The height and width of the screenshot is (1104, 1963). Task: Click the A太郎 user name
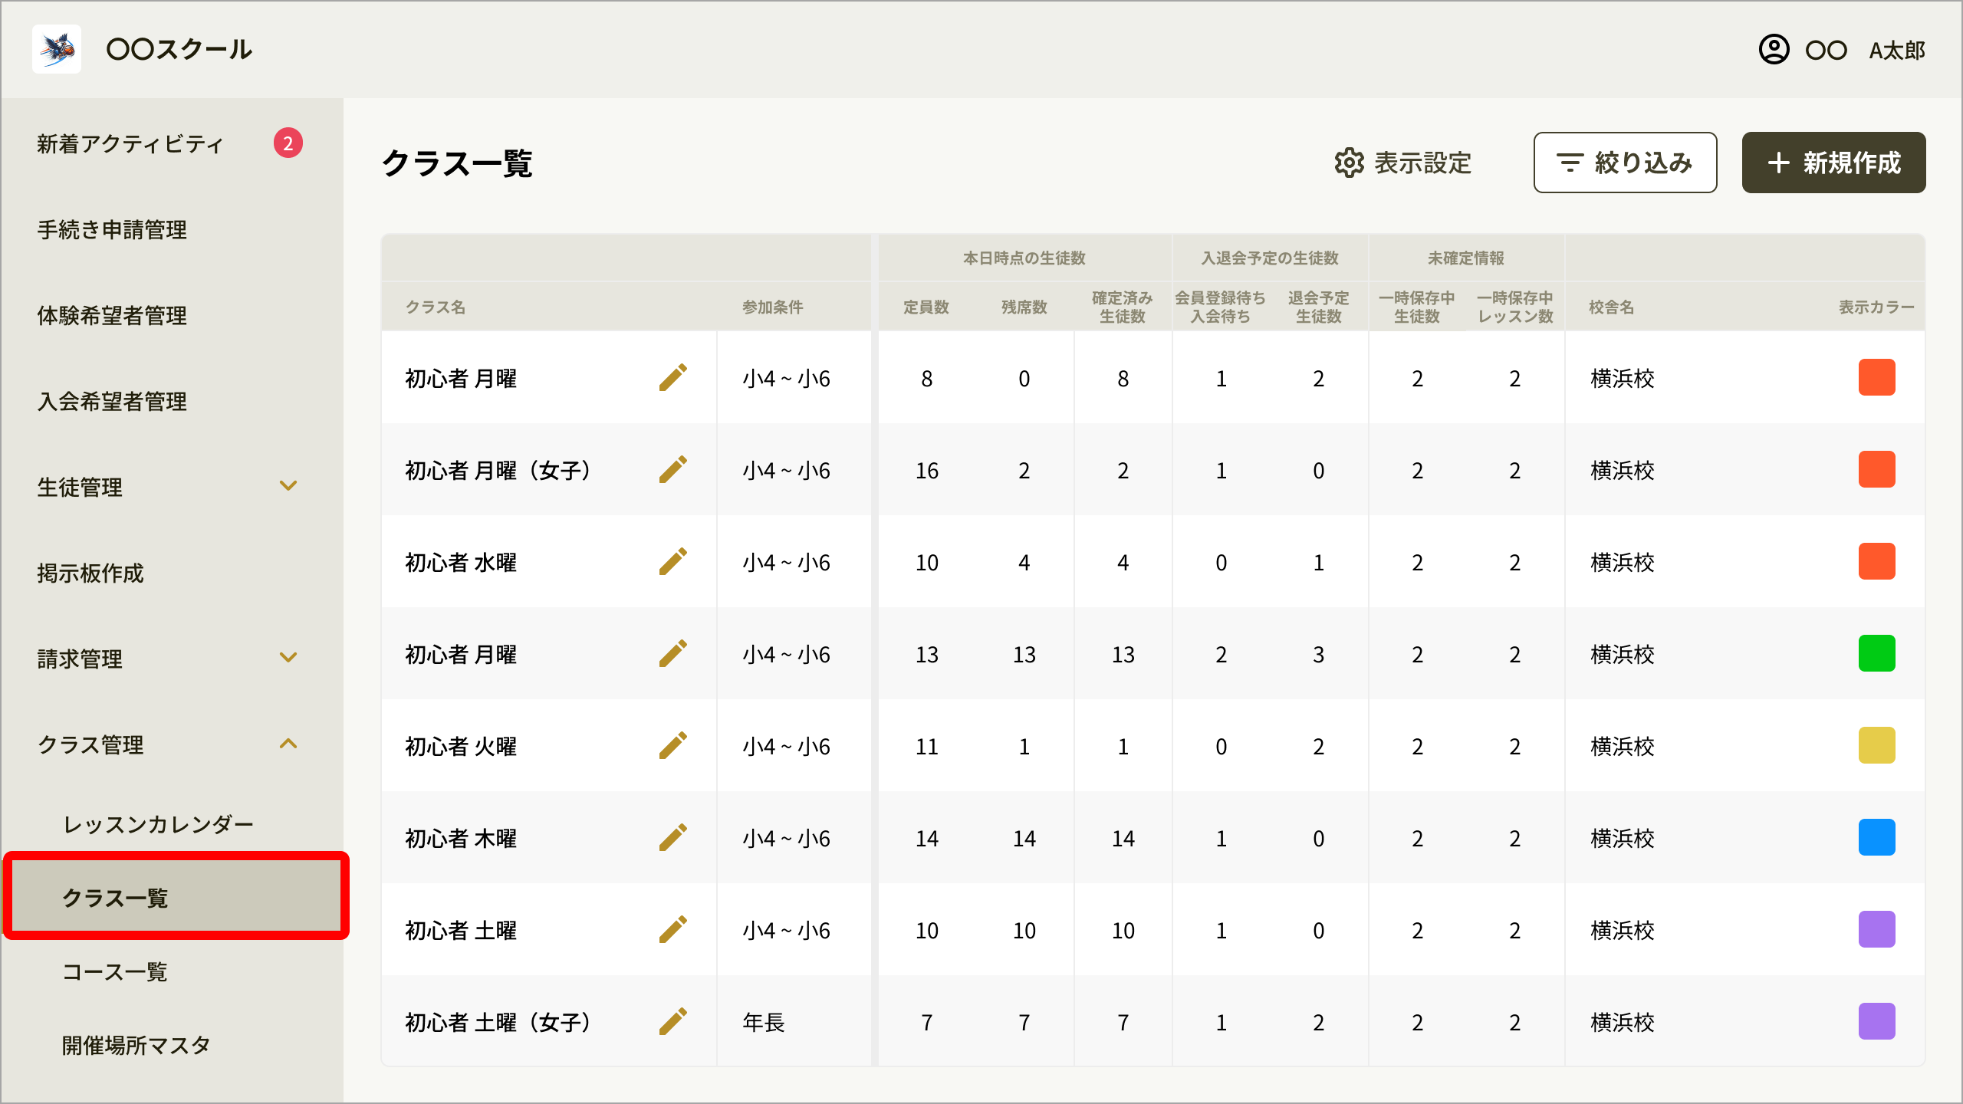1897,51
